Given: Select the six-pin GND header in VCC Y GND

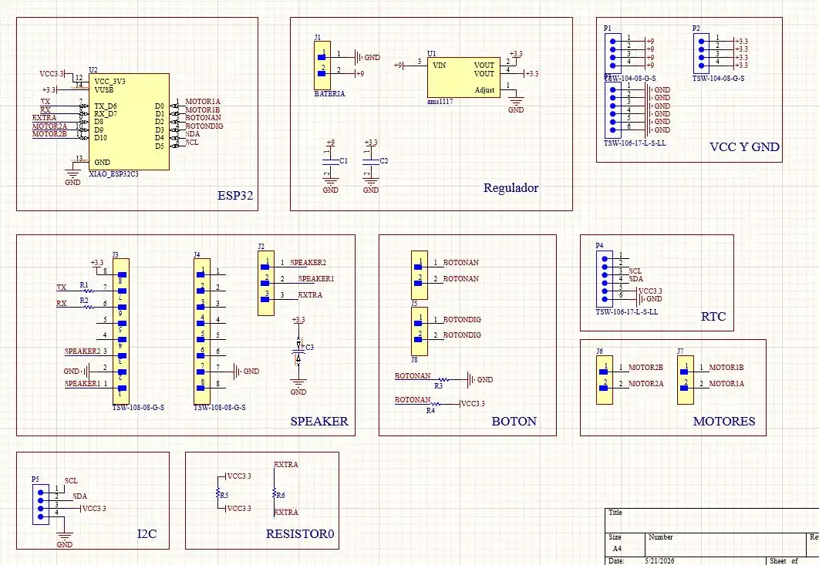Looking at the screenshot, I should 612,109.
